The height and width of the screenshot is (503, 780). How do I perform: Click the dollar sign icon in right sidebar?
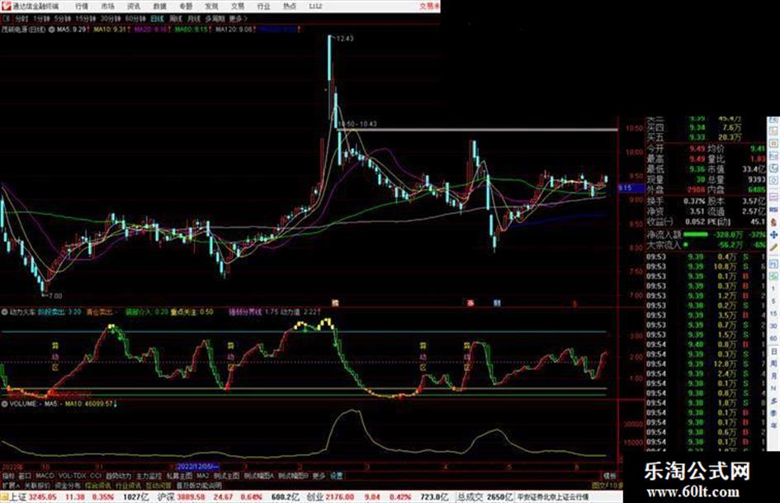(773, 221)
